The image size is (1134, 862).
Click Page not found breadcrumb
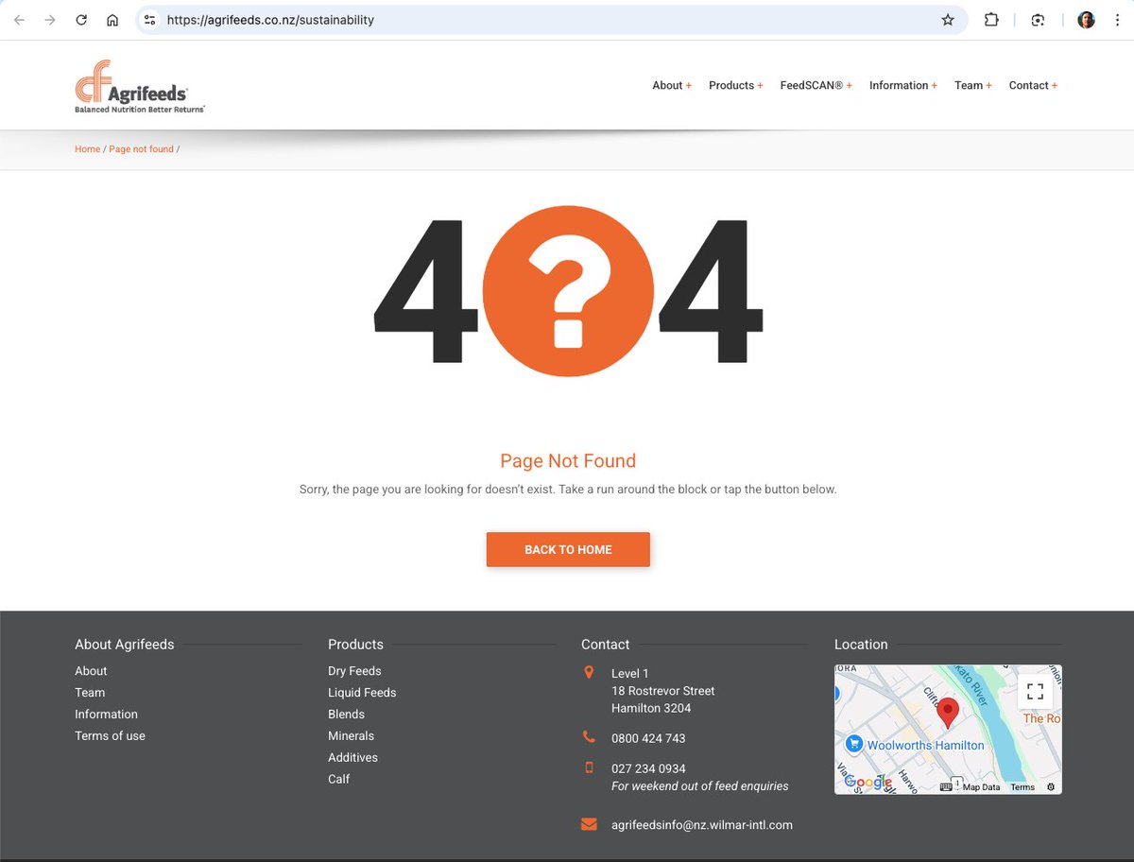[141, 149]
